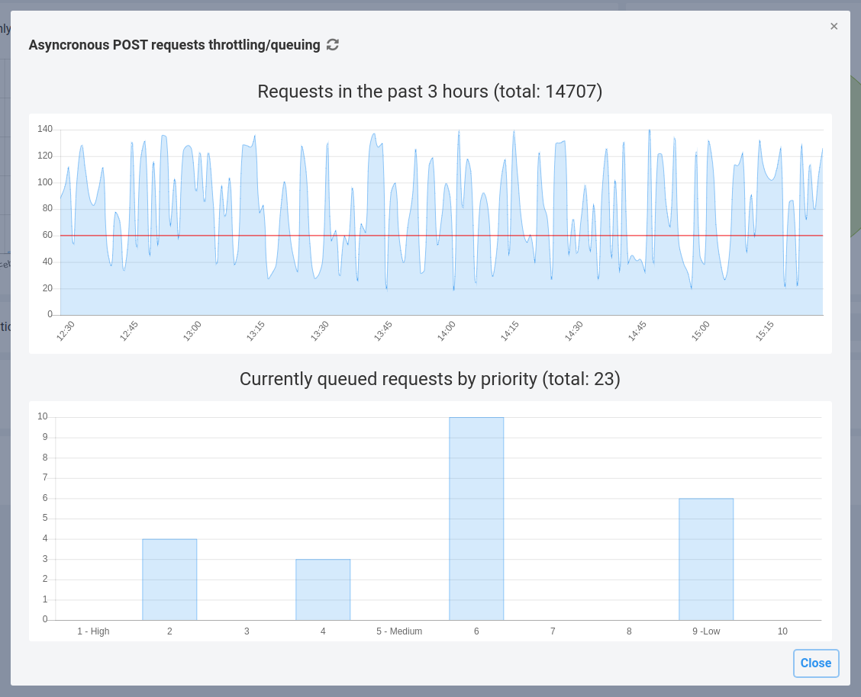Click the priority 4 bar in the queue chart

click(x=323, y=589)
